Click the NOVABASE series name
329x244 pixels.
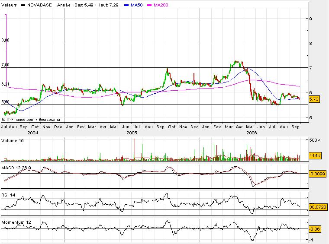click(39, 5)
